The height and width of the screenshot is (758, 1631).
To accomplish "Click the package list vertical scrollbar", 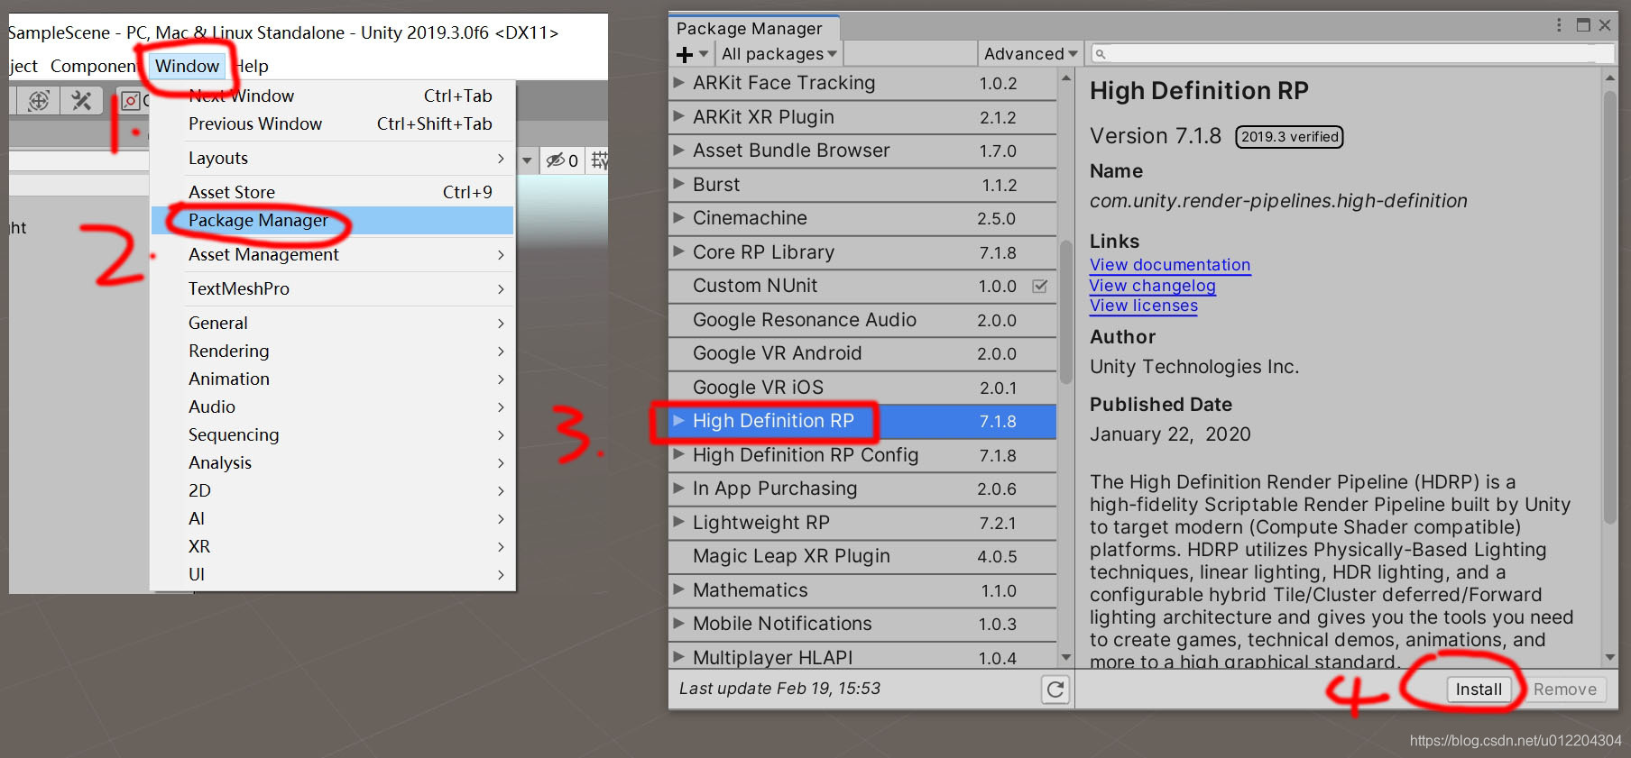I will click(1065, 312).
